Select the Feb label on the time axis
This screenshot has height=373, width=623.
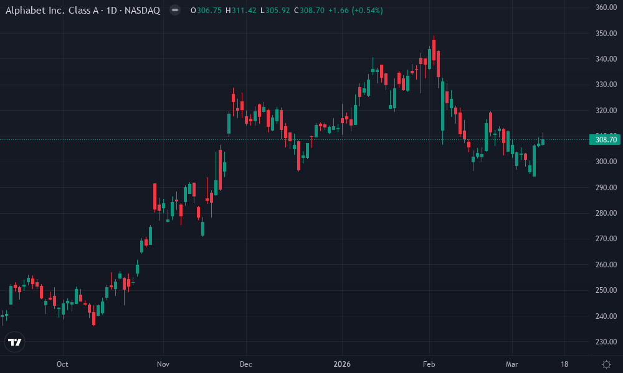429,365
